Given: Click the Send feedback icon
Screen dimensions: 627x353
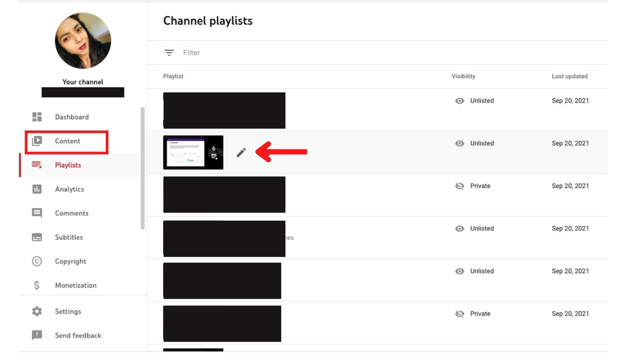Looking at the screenshot, I should tap(37, 335).
